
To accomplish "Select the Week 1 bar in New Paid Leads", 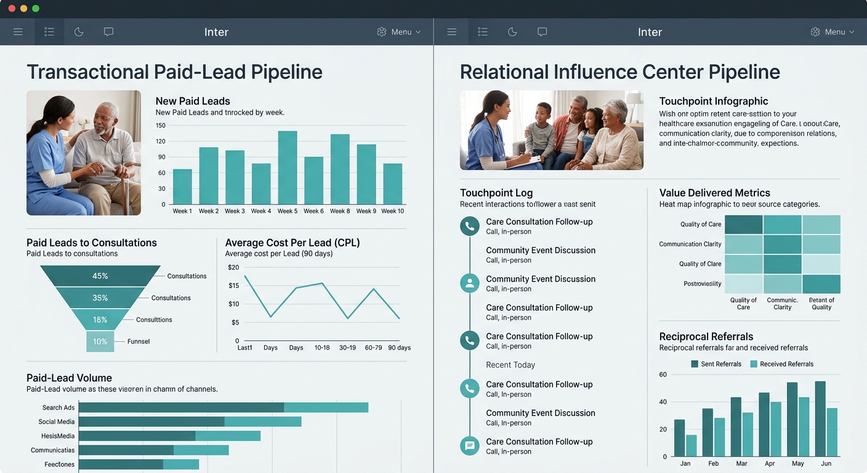I will [182, 187].
